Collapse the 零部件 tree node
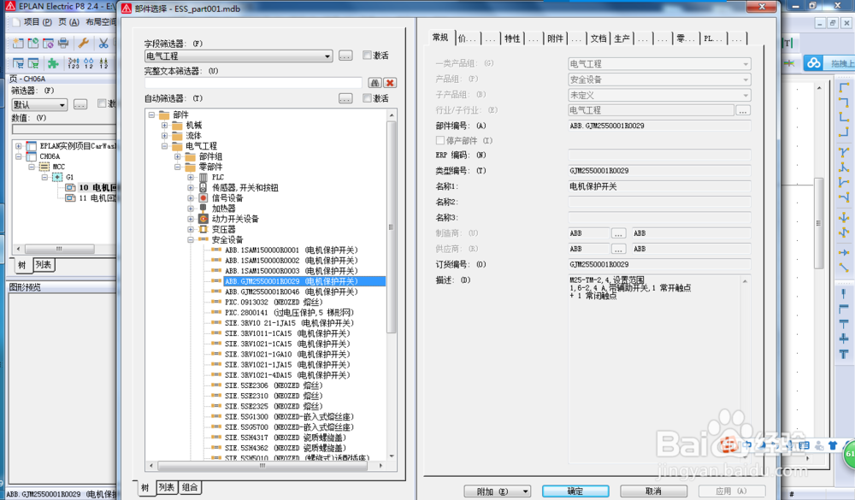This screenshot has width=855, height=500. coord(177,167)
